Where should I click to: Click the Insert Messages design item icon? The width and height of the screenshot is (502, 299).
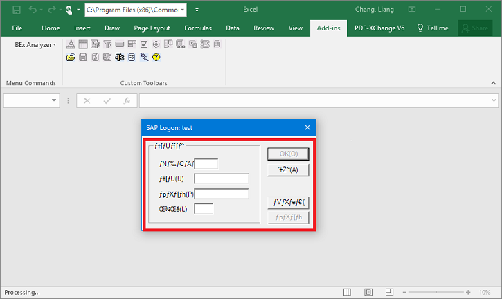[x=205, y=44]
